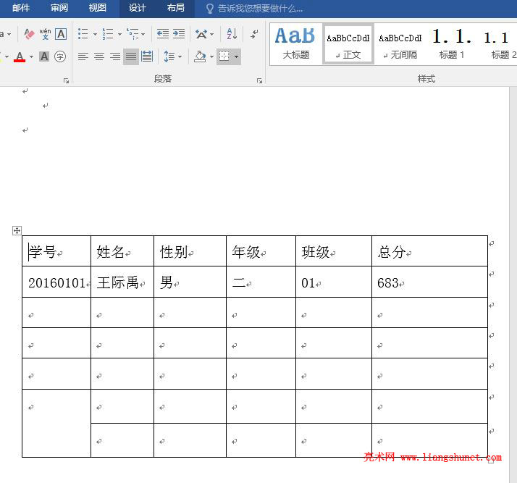Click the 学号 header cell

pos(56,251)
